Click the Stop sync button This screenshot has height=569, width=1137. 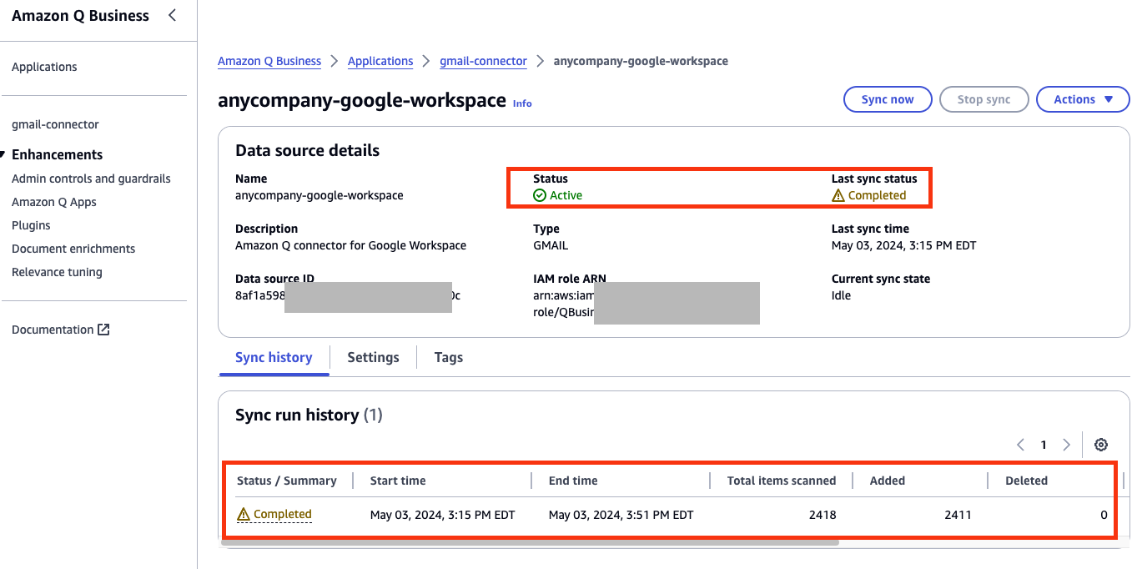[984, 99]
